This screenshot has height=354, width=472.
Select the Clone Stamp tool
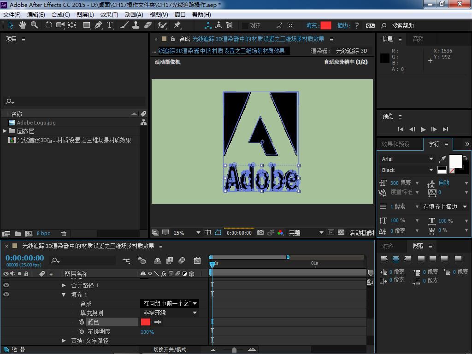tap(136, 25)
